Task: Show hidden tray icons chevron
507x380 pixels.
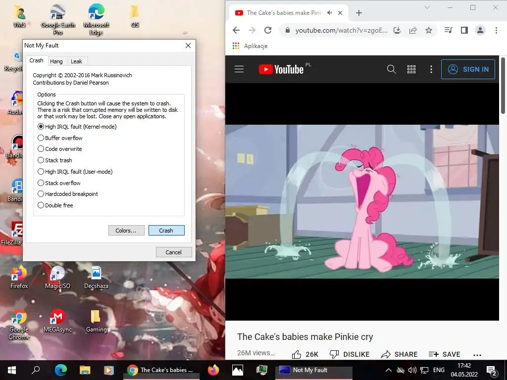Action: 389,370
